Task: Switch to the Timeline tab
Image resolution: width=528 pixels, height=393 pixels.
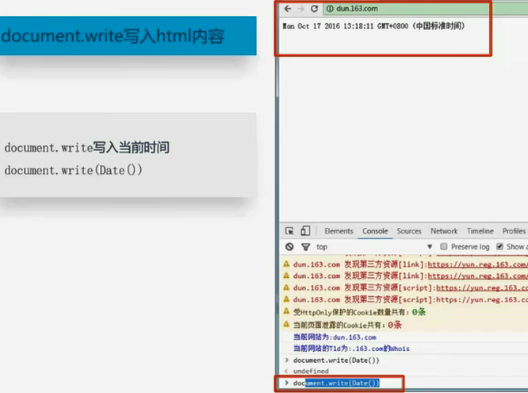Action: pos(480,231)
